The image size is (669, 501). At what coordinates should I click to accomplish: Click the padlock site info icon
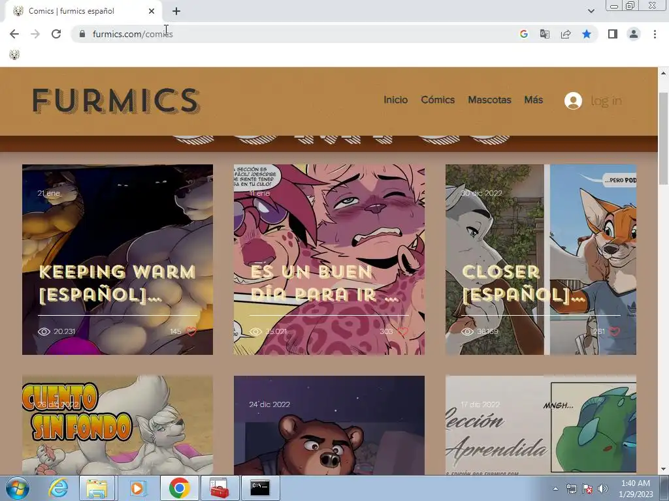(83, 34)
